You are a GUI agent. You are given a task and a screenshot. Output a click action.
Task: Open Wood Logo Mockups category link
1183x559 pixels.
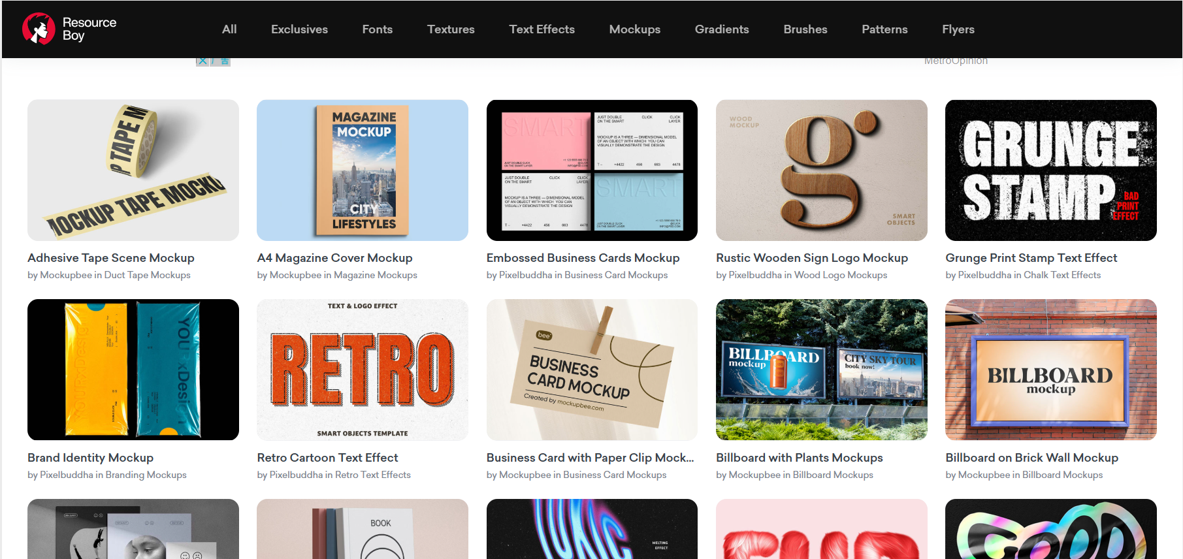[841, 275]
